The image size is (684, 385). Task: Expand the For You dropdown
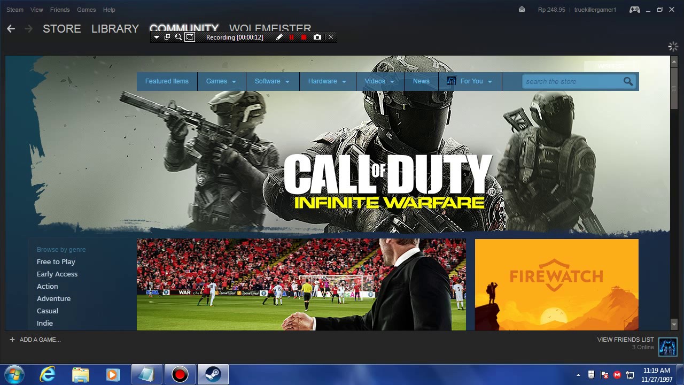click(x=470, y=81)
